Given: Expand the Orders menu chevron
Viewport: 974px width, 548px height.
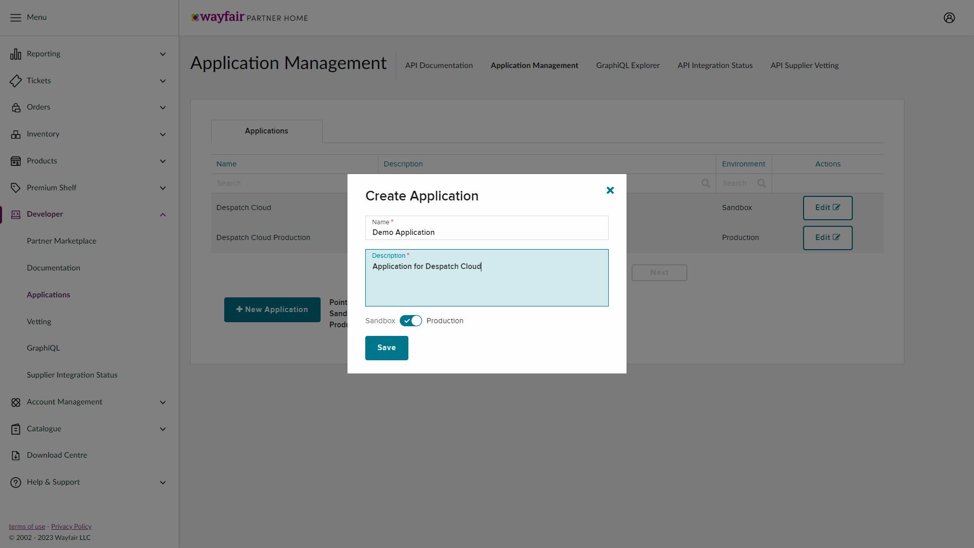Looking at the screenshot, I should coord(163,108).
